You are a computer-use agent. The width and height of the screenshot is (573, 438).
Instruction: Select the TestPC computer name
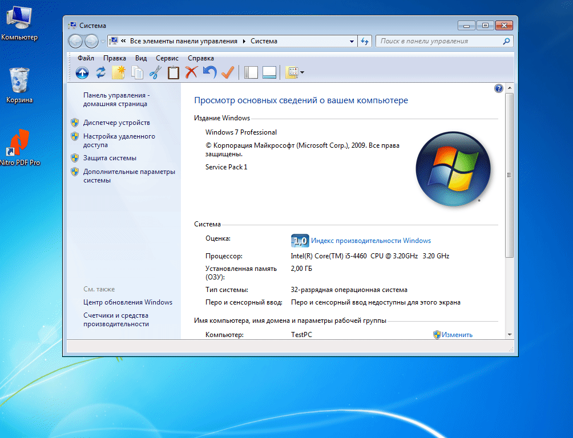[x=301, y=335]
